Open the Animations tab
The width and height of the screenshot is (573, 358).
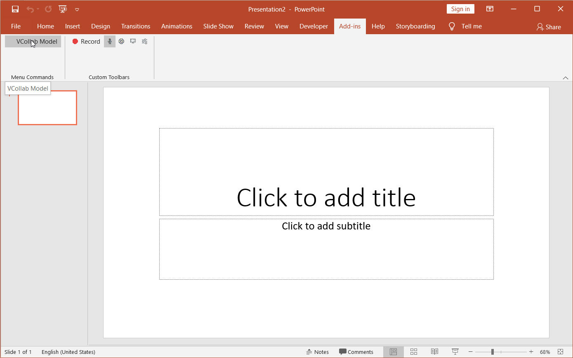pos(177,26)
